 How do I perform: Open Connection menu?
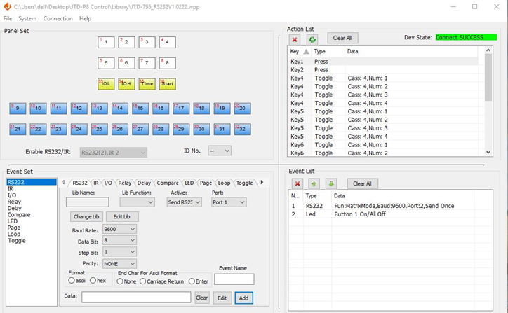(x=58, y=18)
